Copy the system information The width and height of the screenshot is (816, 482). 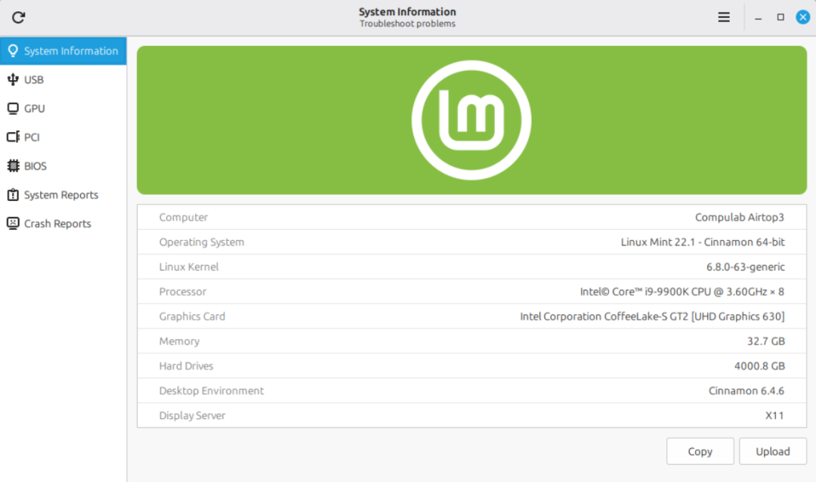pos(700,451)
